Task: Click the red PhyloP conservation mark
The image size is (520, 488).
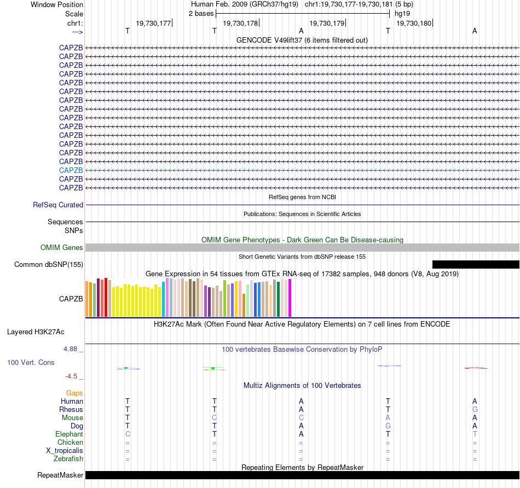Action: 476,368
